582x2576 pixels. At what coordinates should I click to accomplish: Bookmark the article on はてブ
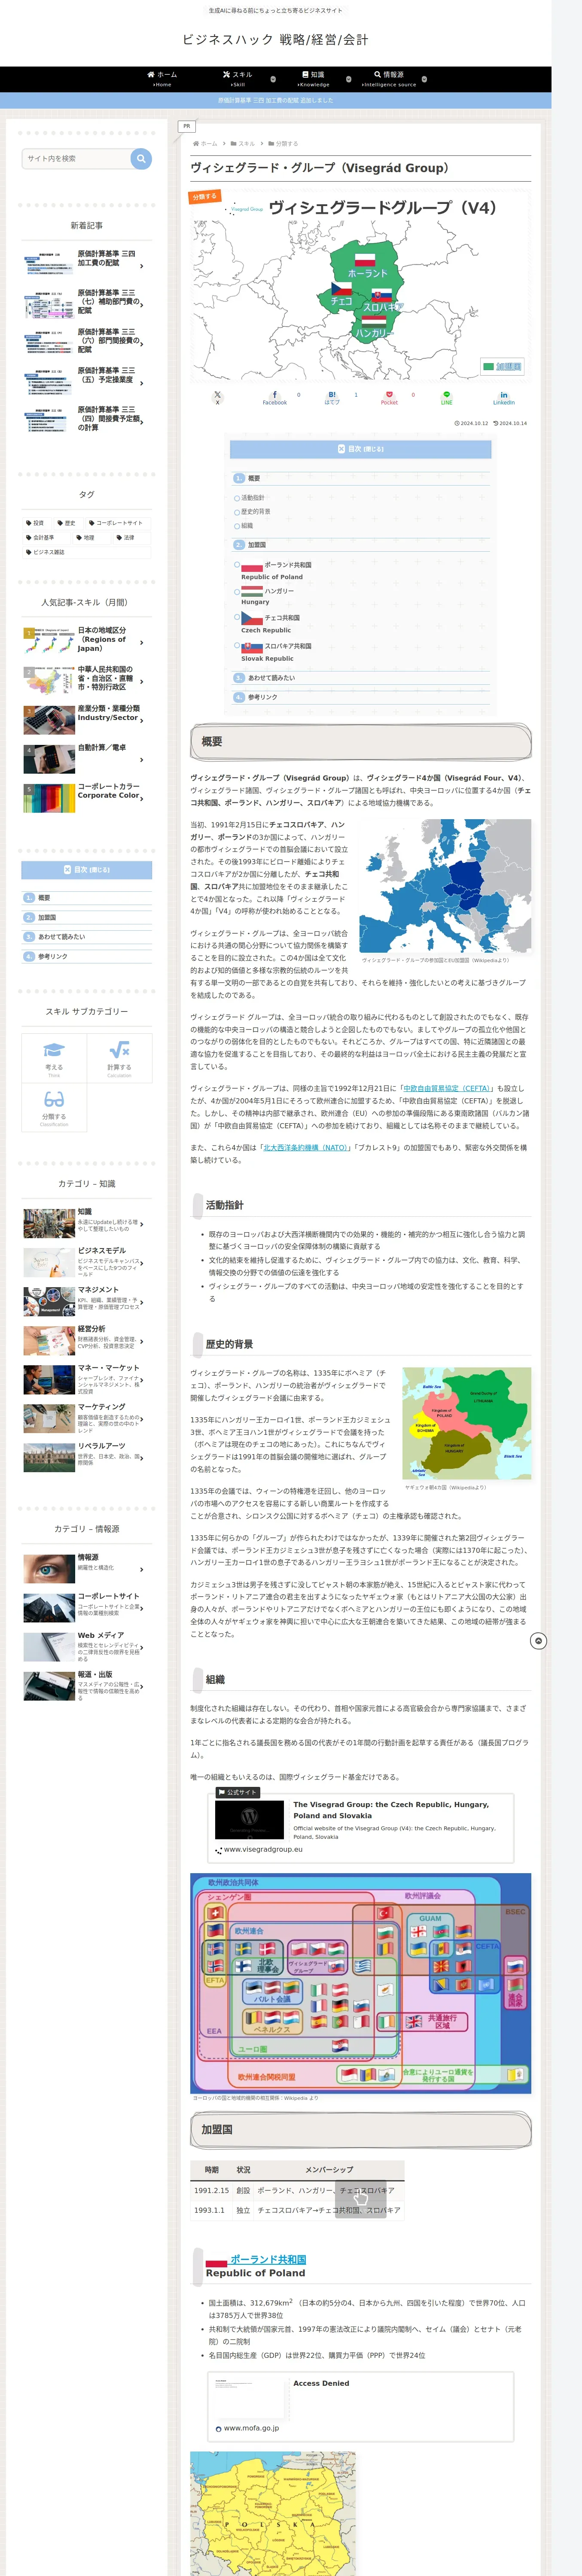click(332, 398)
